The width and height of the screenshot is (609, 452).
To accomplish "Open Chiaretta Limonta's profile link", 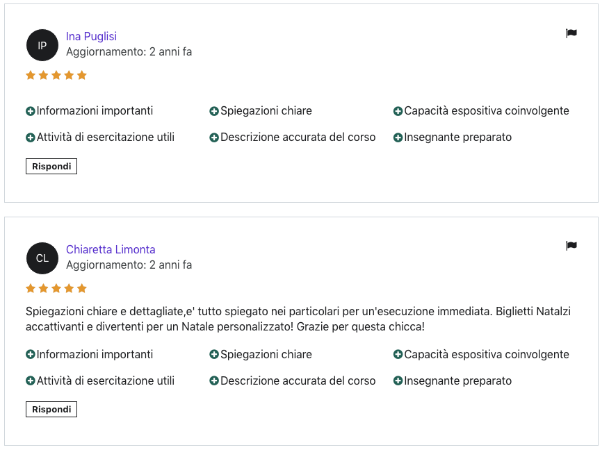I will pos(111,249).
